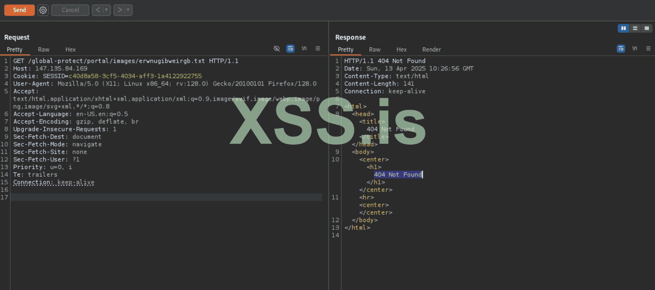Click the previous request back arrow
This screenshot has width=655, height=290.
tap(98, 10)
